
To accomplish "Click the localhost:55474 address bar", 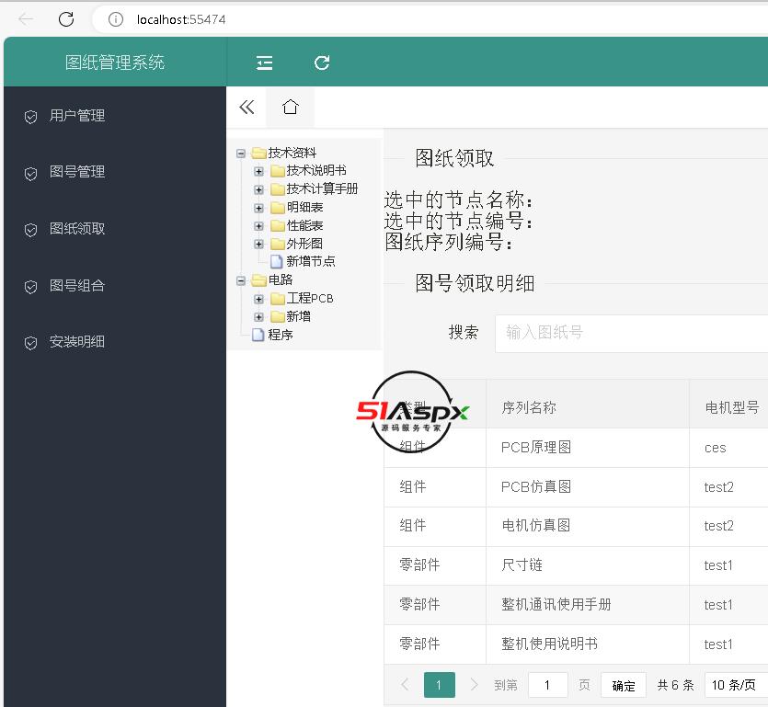I will 181,19.
